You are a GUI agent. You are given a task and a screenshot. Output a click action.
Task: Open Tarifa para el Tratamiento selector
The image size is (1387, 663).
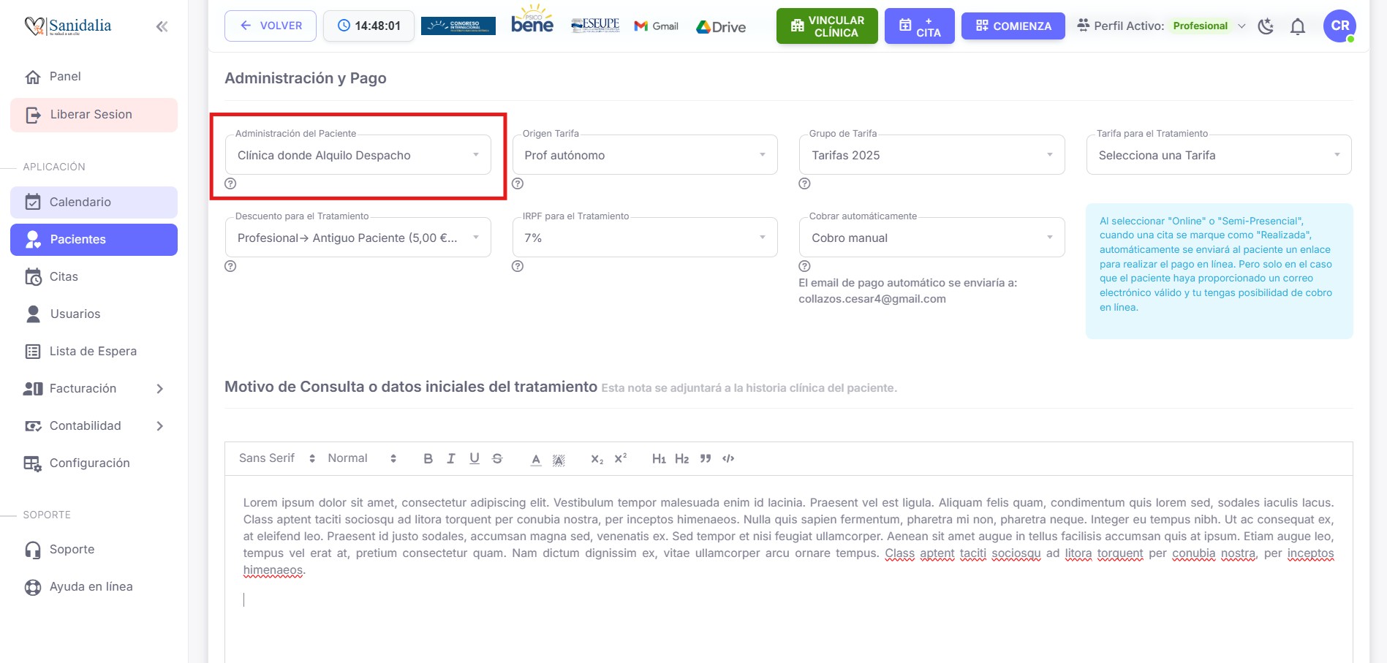[x=1218, y=155]
